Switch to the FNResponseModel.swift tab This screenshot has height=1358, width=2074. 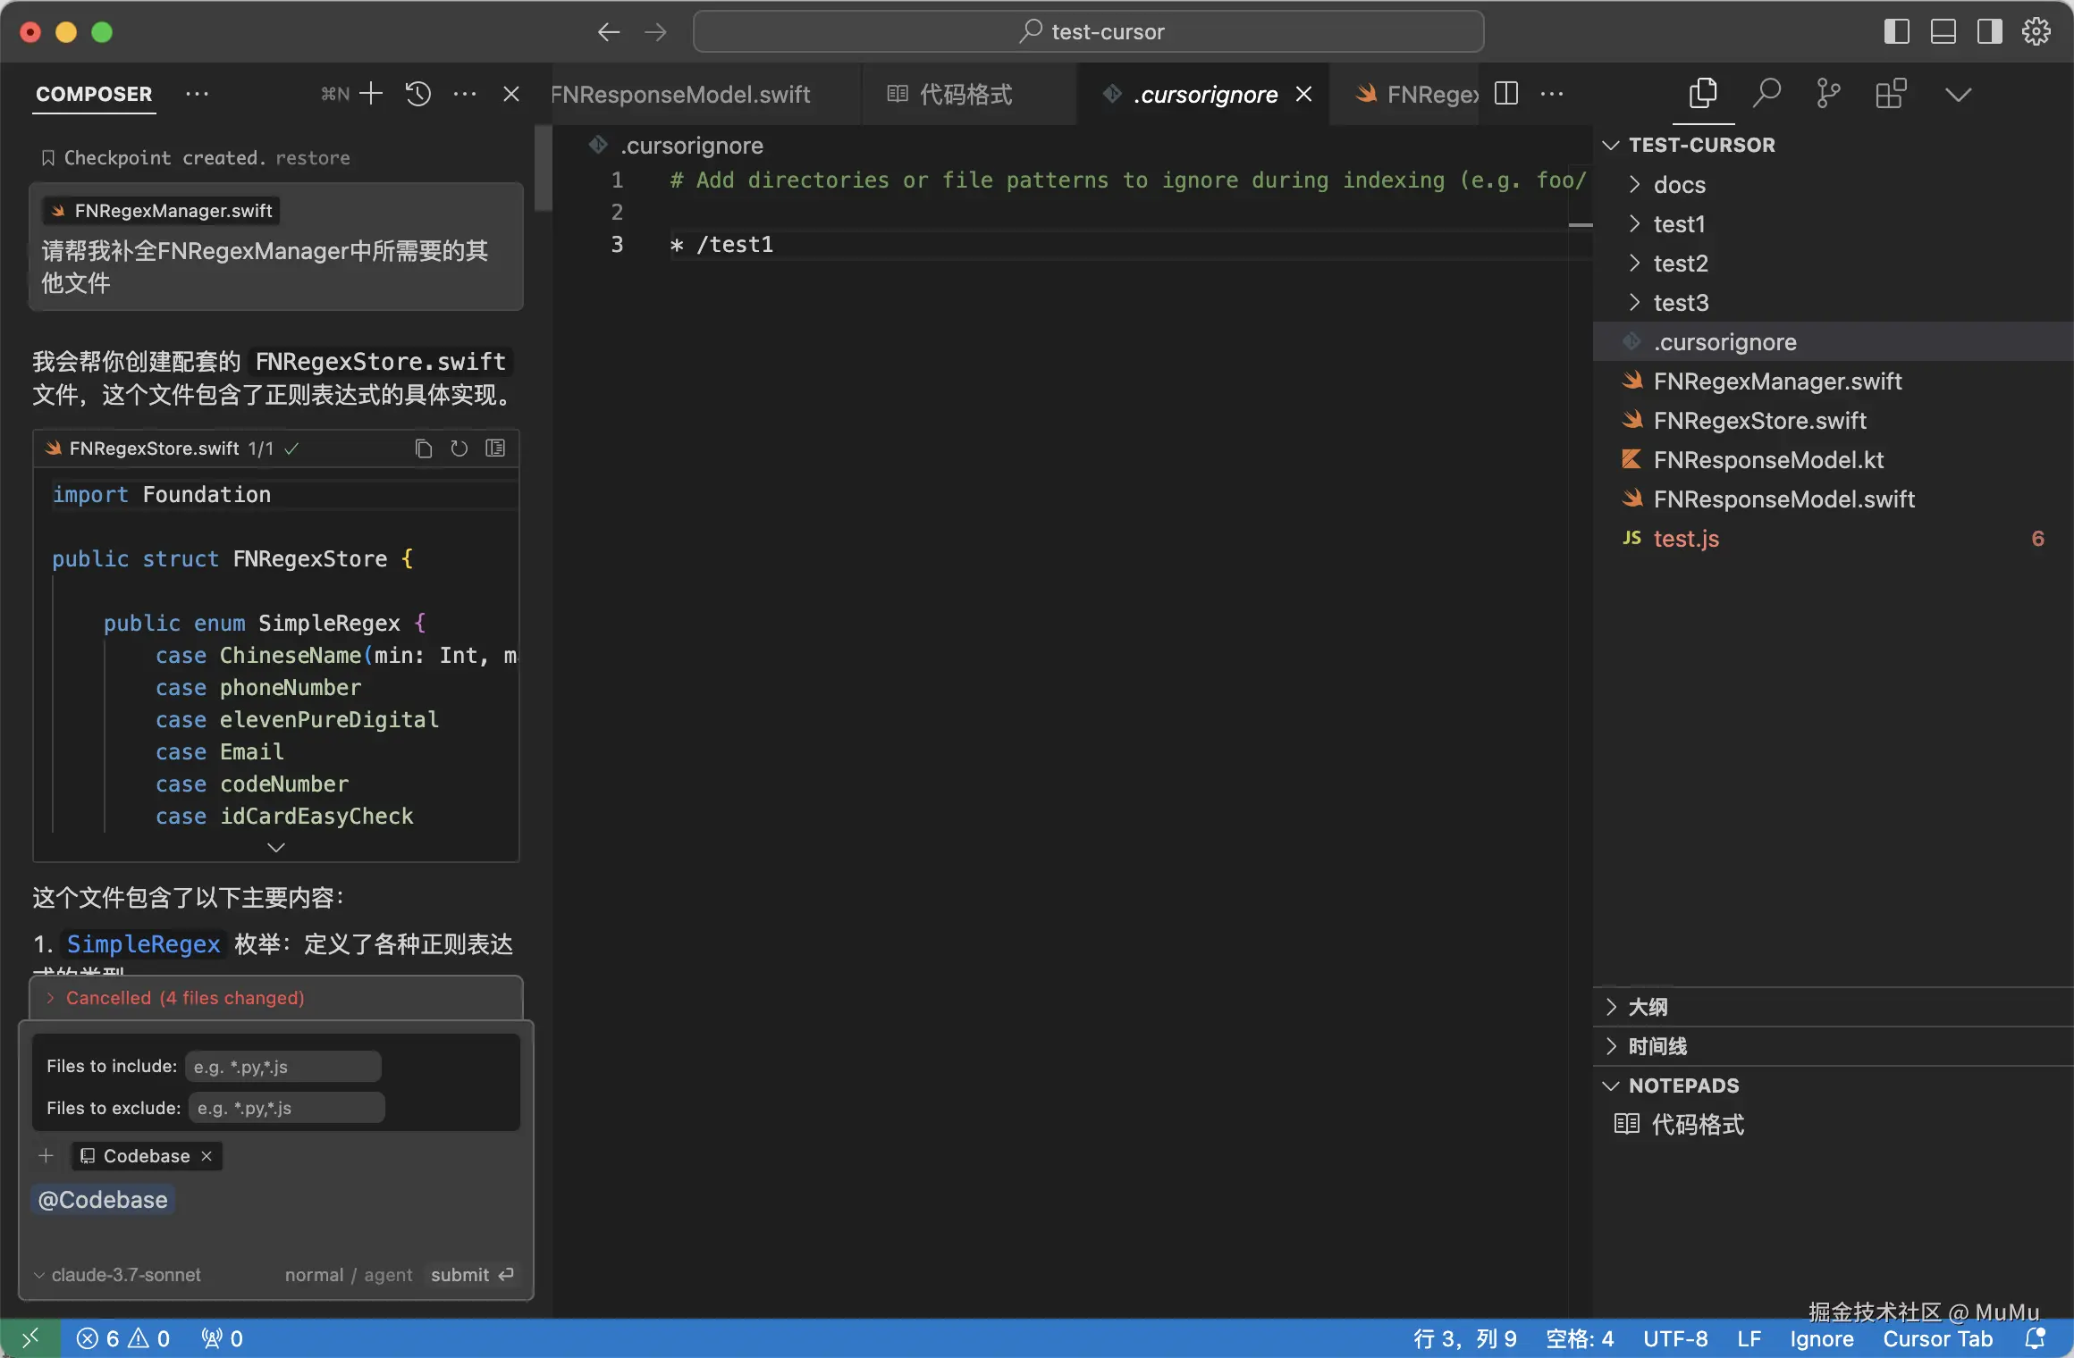[681, 94]
